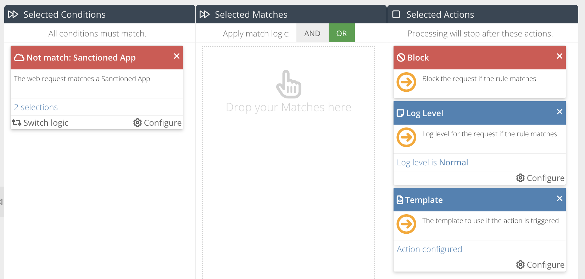Remove the Template action card
The height and width of the screenshot is (279, 585).
(x=559, y=199)
